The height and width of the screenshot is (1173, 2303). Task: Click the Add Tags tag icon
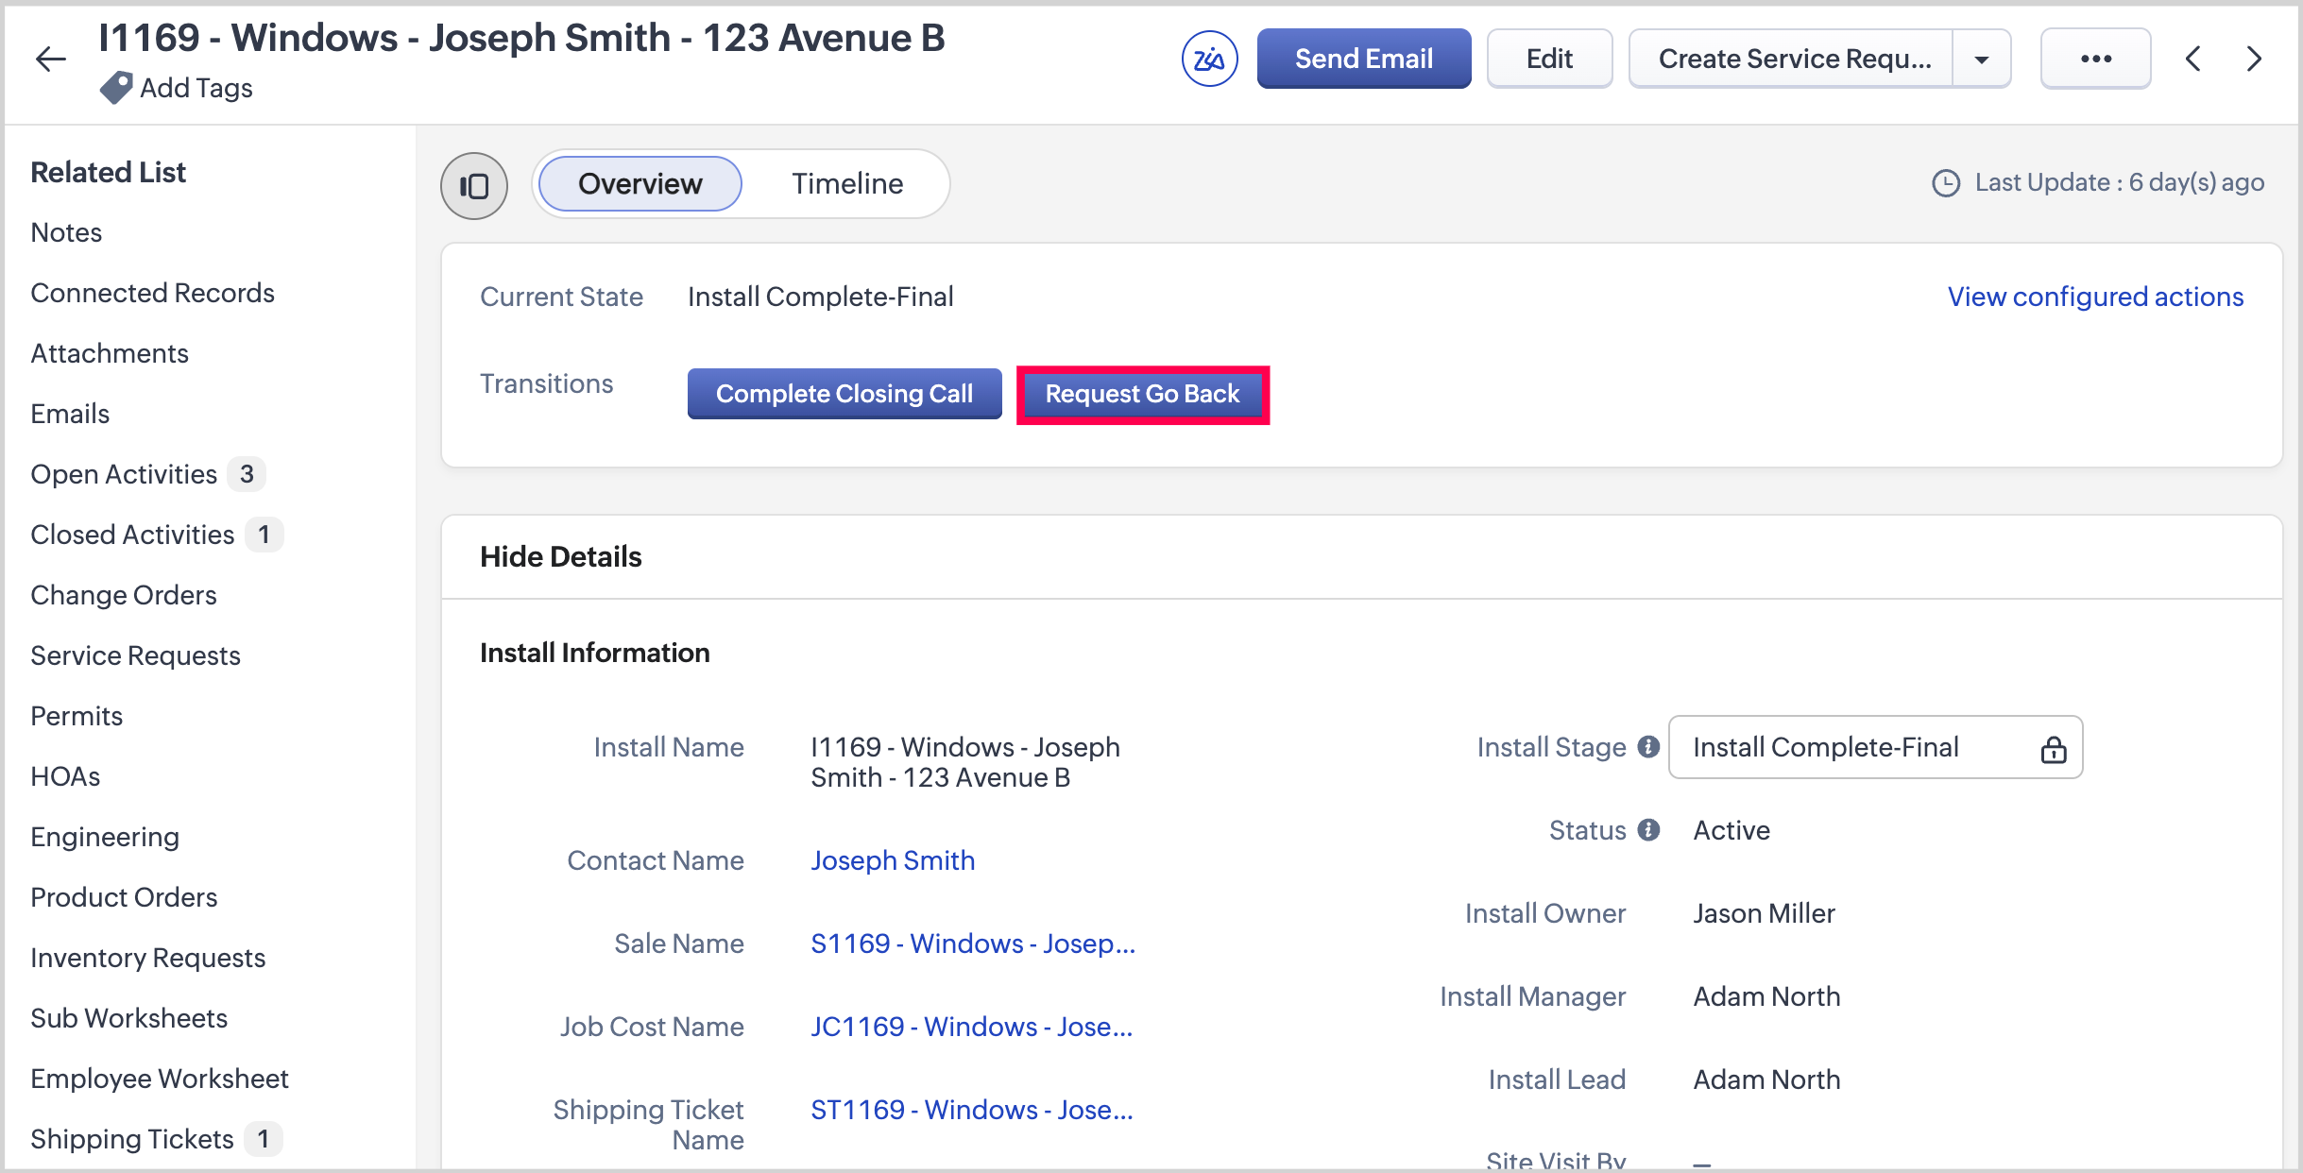pyautogui.click(x=115, y=88)
